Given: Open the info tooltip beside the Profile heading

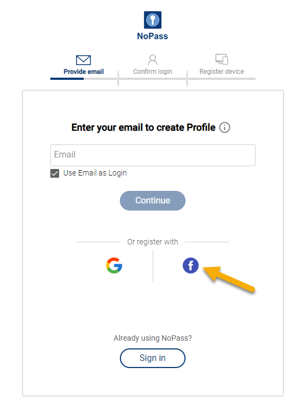Looking at the screenshot, I should 224,127.
